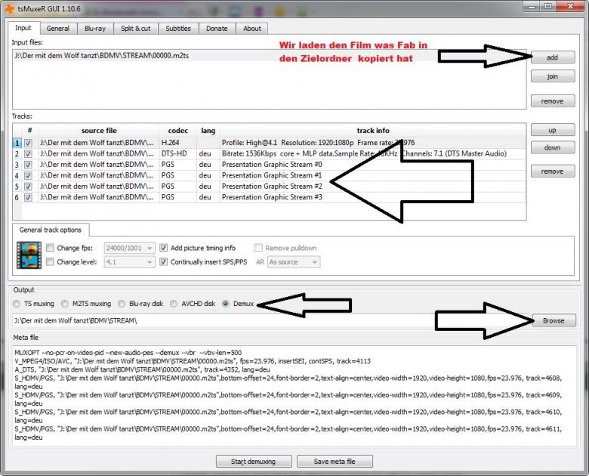589x476 pixels.
Task: Open the About tab
Action: (x=252, y=29)
